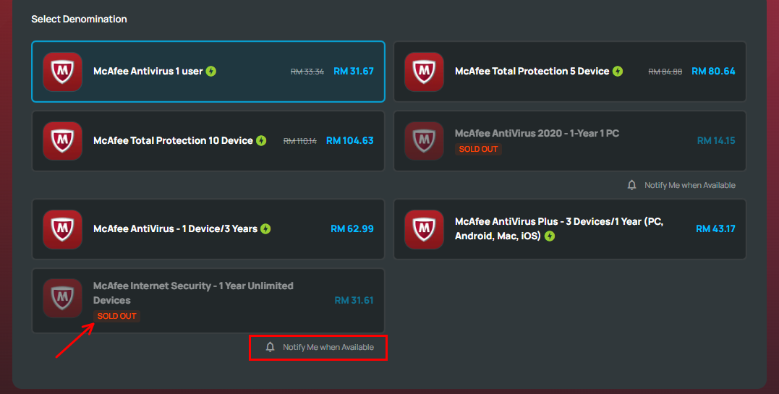The height and width of the screenshot is (394, 779).
Task: Click price RM 31.67
Action: click(354, 71)
